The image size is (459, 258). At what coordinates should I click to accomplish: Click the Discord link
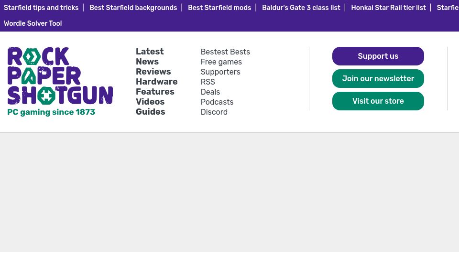point(214,112)
